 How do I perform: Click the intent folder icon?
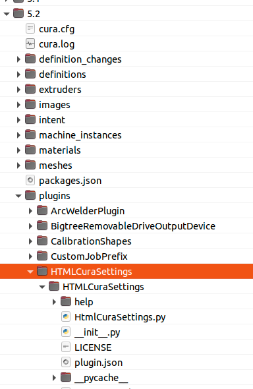(x=30, y=119)
